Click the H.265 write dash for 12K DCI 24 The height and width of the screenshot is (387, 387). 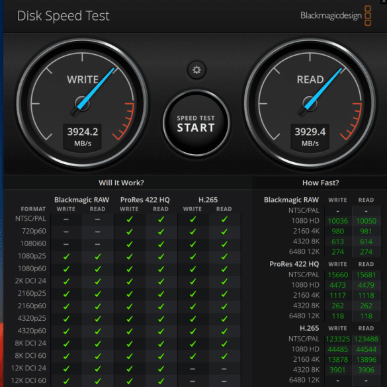[193, 369]
